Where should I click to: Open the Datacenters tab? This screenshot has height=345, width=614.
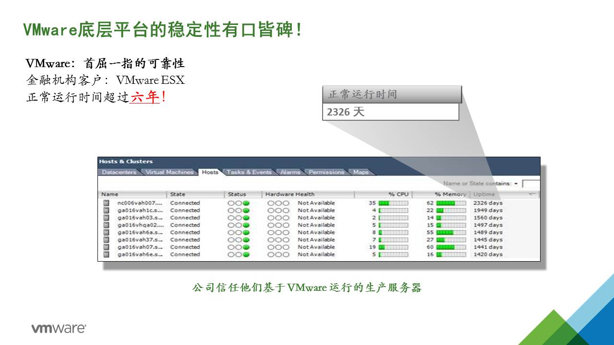pos(119,172)
